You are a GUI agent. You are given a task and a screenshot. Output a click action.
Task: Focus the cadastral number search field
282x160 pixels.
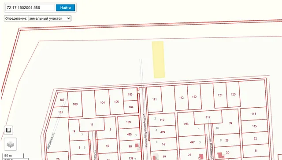pos(30,8)
